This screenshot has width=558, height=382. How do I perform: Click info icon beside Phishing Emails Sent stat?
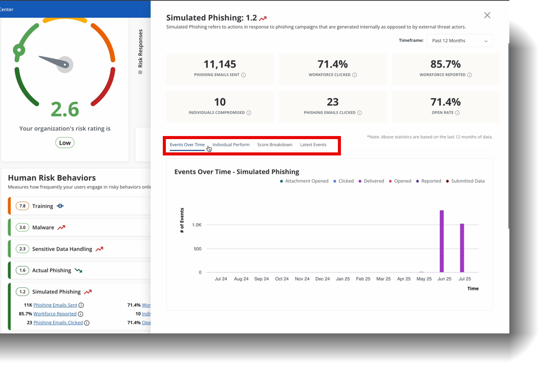coord(243,75)
